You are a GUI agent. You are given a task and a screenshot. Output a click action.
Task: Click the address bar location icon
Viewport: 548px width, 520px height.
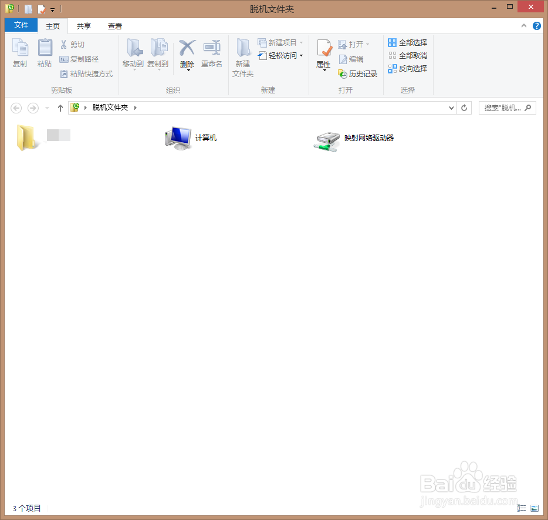[75, 108]
